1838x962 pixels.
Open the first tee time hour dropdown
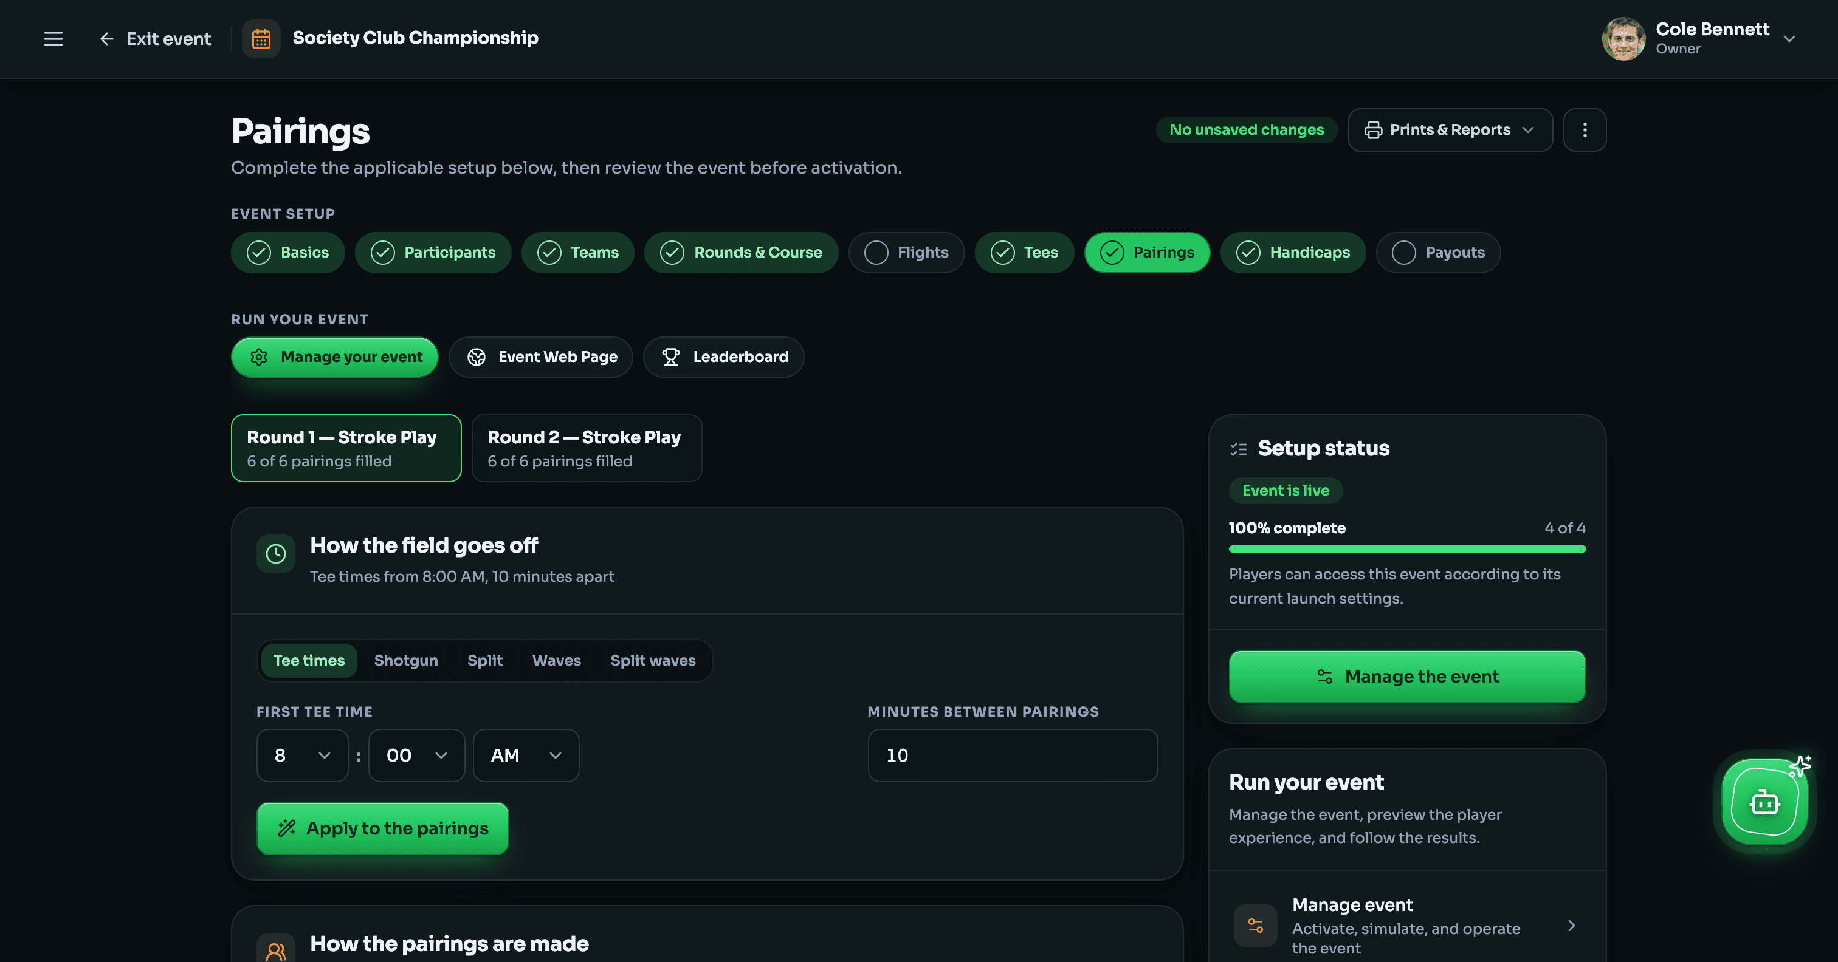tap(303, 755)
